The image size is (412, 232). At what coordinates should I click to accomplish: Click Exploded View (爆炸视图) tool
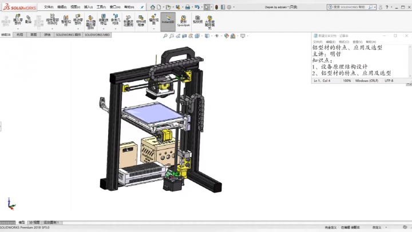[154, 20]
